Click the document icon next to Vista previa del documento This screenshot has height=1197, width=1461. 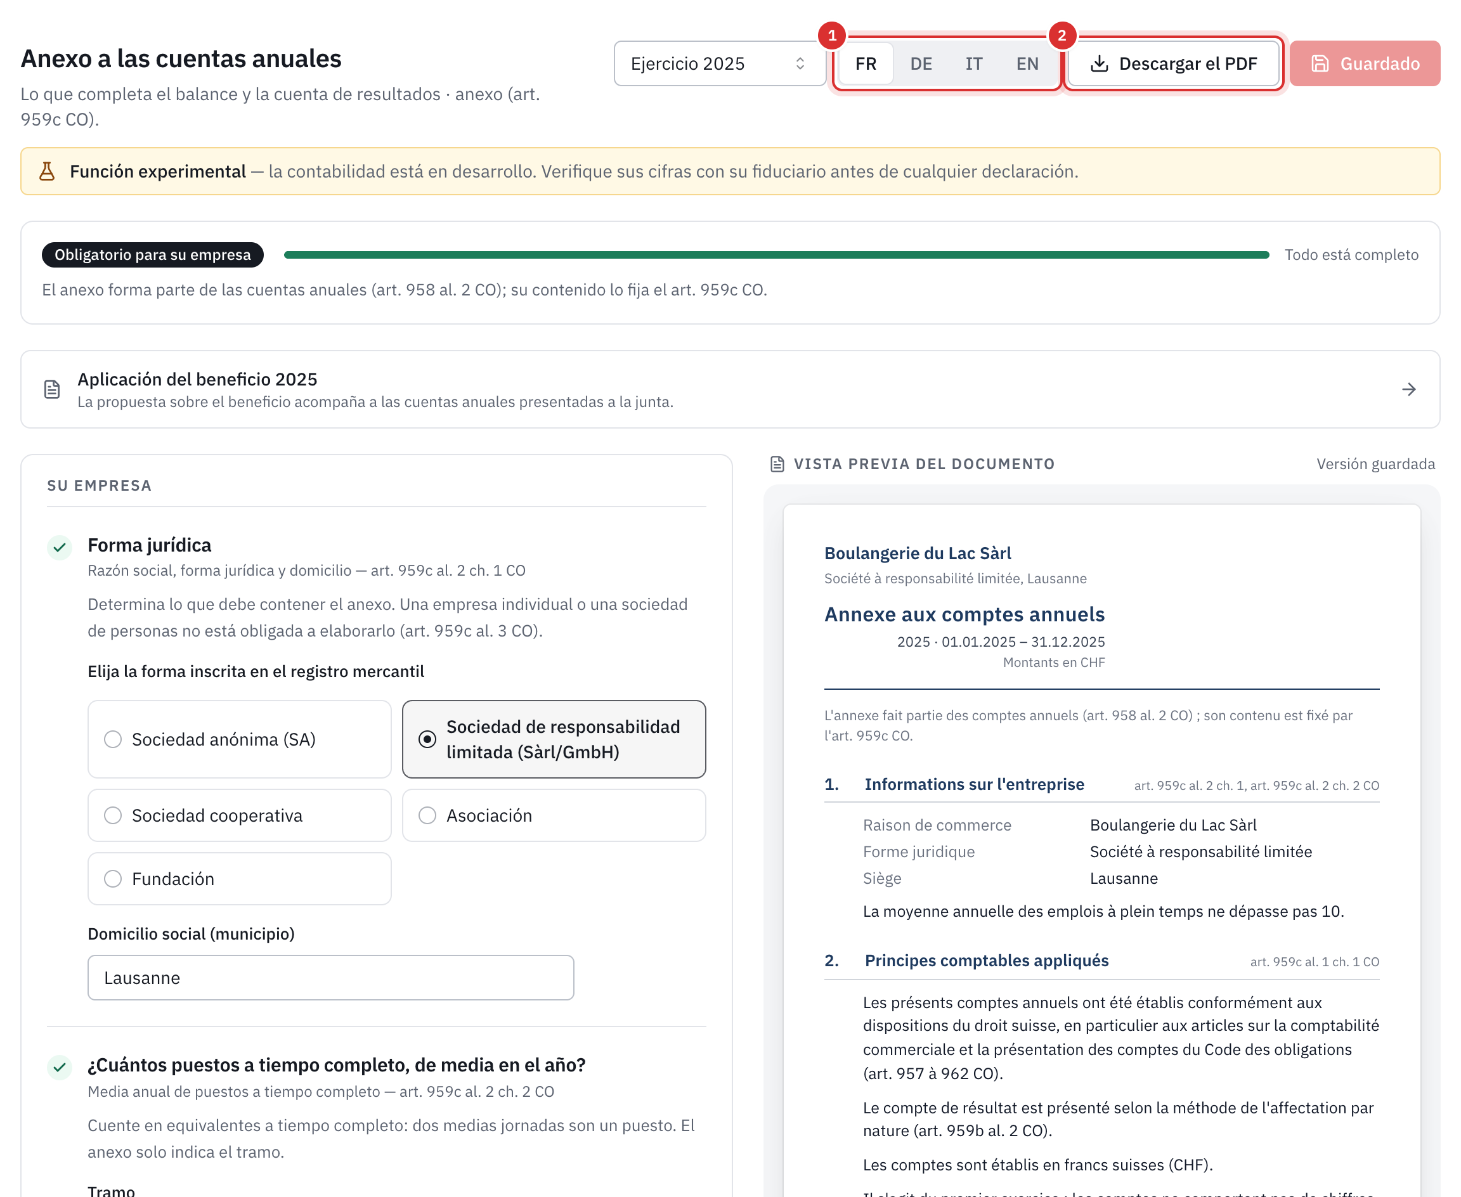click(777, 464)
